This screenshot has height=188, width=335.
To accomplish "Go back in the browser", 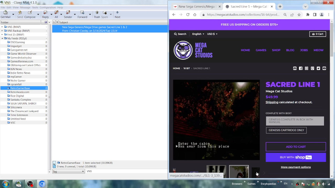I will pyautogui.click(x=174, y=15).
